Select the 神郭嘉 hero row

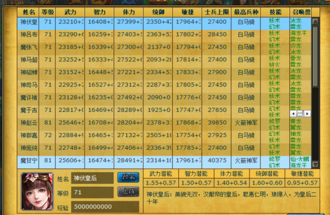[x=155, y=135]
